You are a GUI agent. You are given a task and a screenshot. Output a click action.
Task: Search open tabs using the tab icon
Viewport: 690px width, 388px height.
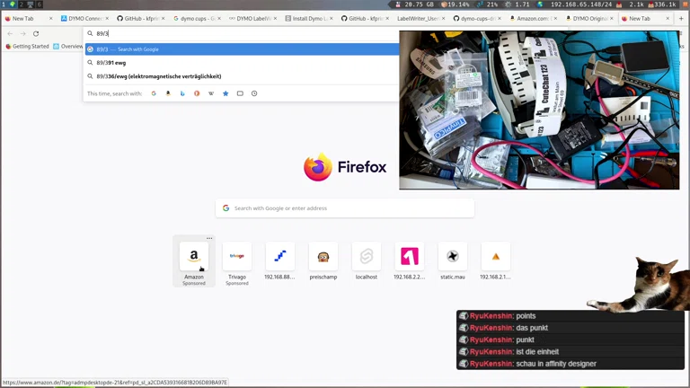point(240,93)
